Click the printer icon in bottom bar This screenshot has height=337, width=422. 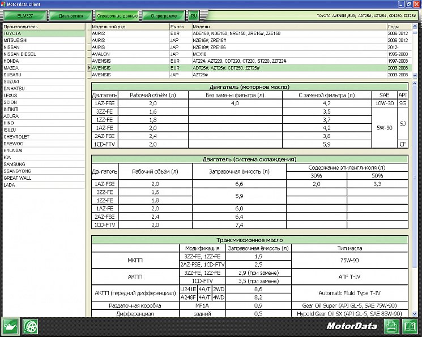[x=391, y=326]
